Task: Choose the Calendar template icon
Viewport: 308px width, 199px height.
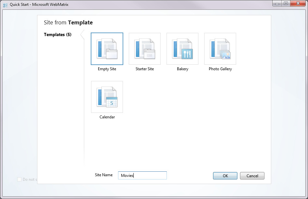Action: pos(107,97)
